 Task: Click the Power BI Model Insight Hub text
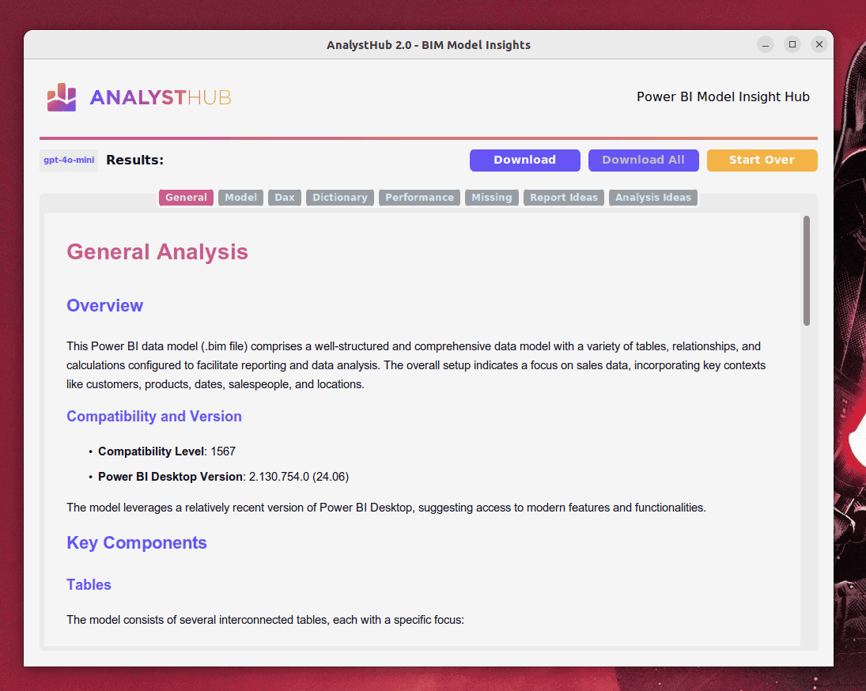[723, 97]
